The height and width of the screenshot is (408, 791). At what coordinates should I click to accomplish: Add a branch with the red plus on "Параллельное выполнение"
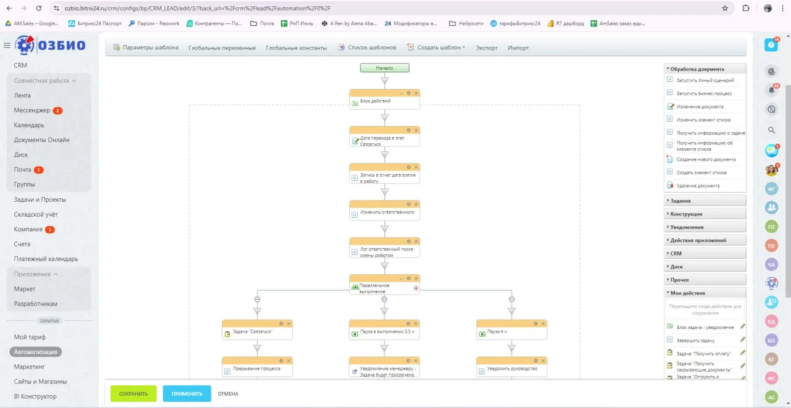pyautogui.click(x=416, y=288)
